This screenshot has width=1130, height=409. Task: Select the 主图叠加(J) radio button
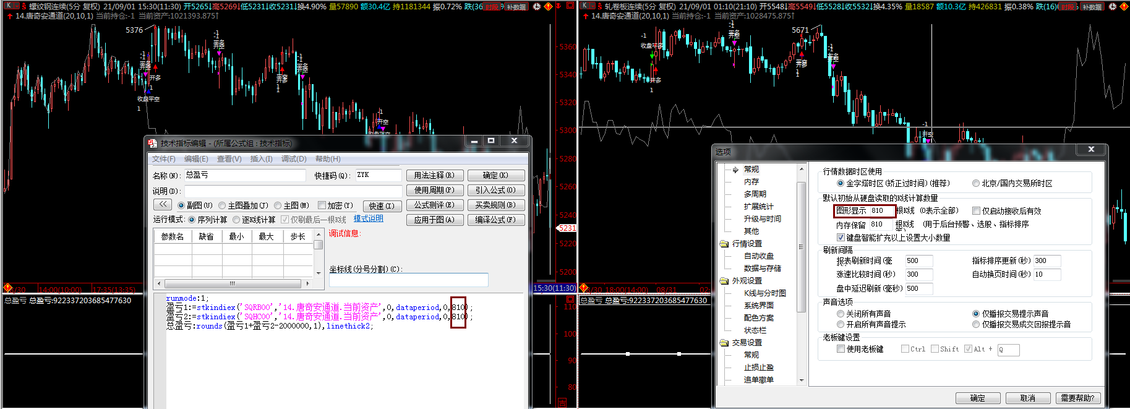pos(222,205)
